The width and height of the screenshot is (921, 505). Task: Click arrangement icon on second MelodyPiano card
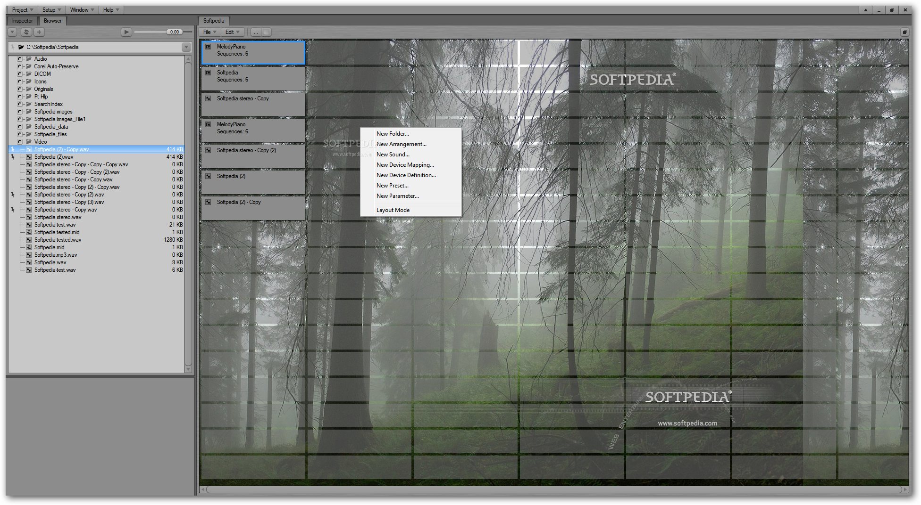208,124
